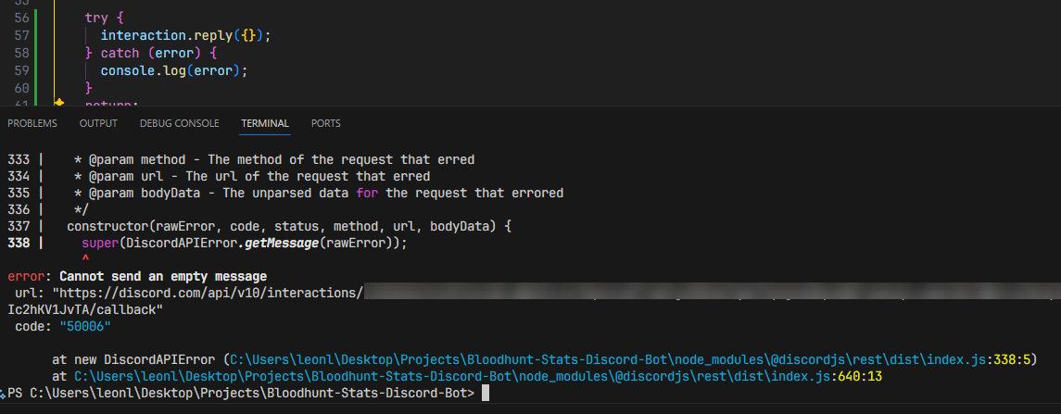Show the DEBUG CONSOLE tab
The image size is (1061, 414).
pyautogui.click(x=180, y=123)
